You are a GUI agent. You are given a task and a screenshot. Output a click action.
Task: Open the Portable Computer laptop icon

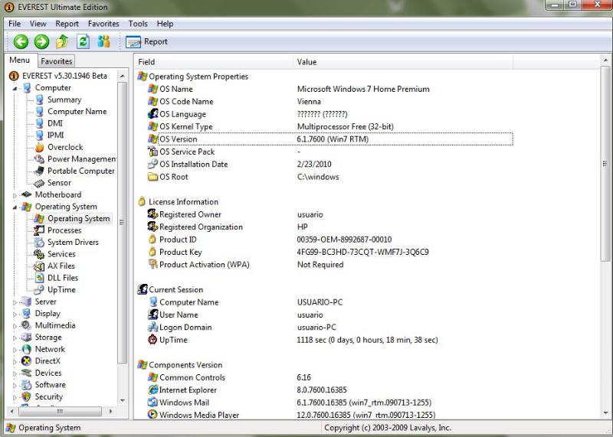40,171
